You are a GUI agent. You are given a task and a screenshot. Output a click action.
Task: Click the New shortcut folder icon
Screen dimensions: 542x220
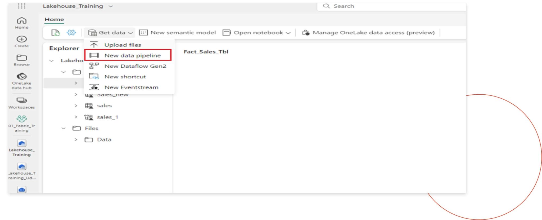pyautogui.click(x=94, y=76)
